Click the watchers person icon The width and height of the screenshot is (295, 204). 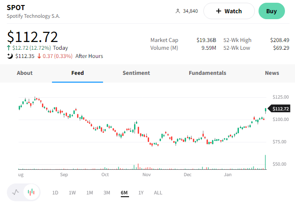click(x=178, y=11)
